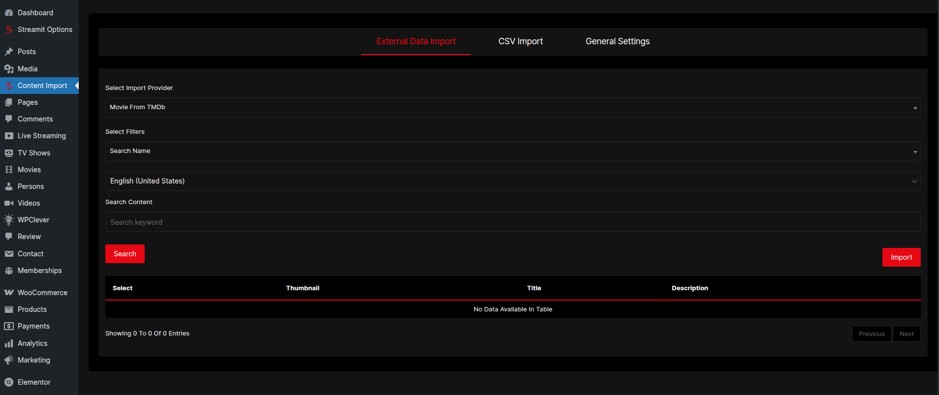Focus the Search keyword input field

tap(512, 222)
